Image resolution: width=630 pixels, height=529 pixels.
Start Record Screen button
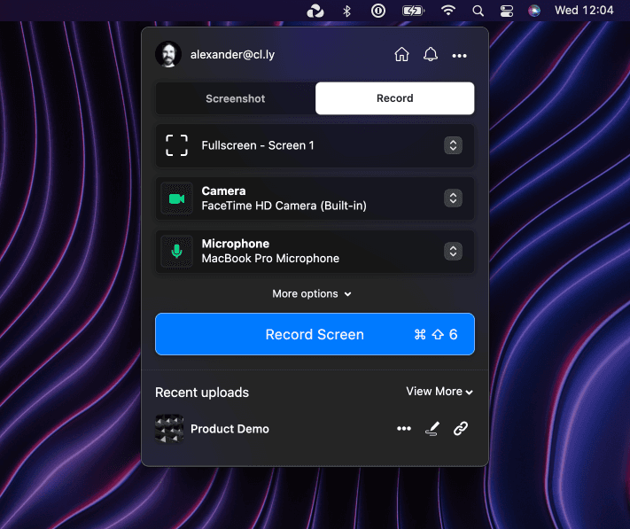315,334
